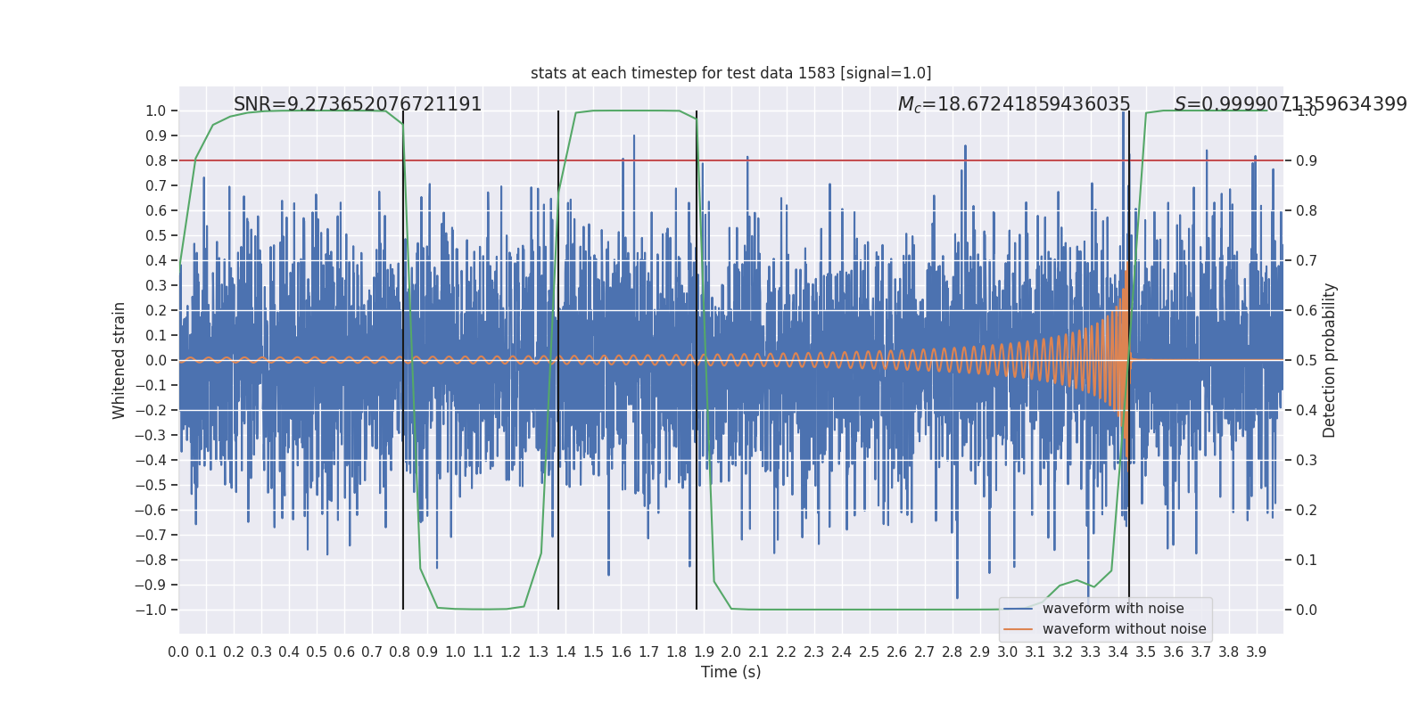The image size is (1427, 713).
Task: Click the Mc chirp mass annotation
Action: 1014,104
